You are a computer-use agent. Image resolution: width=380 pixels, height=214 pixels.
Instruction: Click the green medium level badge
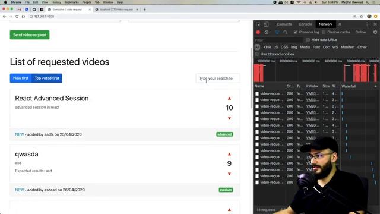(x=226, y=190)
